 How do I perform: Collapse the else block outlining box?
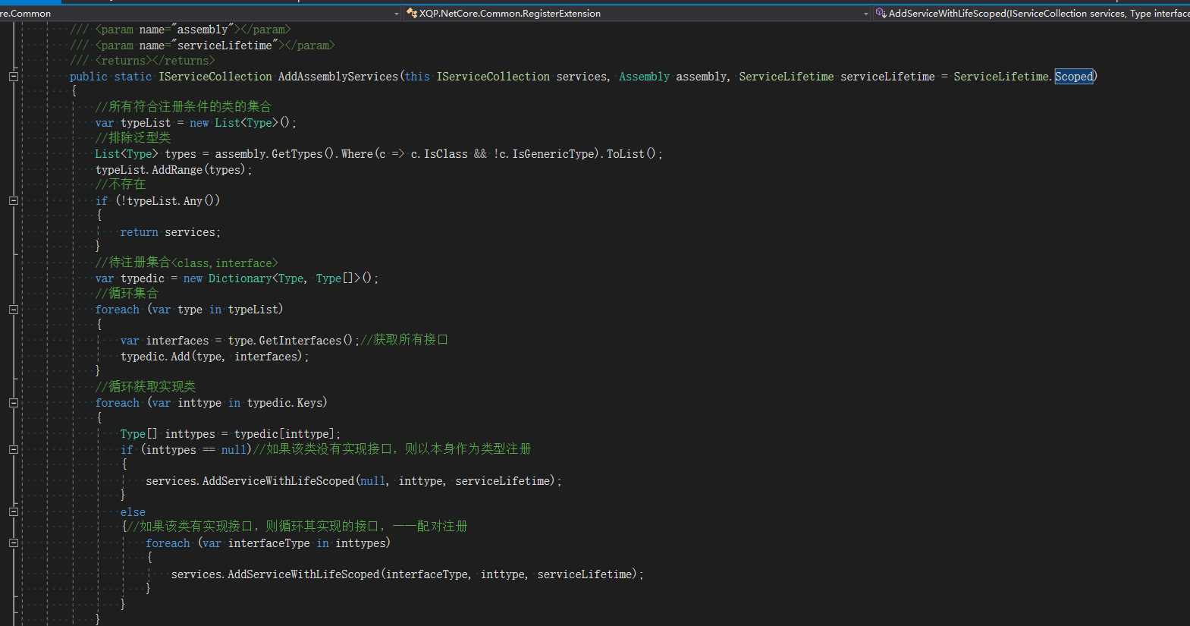pyautogui.click(x=14, y=512)
